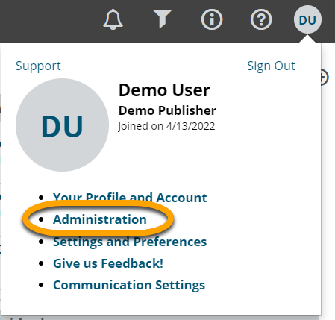This screenshot has width=335, height=320.
Task: Open the notifications bell
Action: tap(113, 19)
